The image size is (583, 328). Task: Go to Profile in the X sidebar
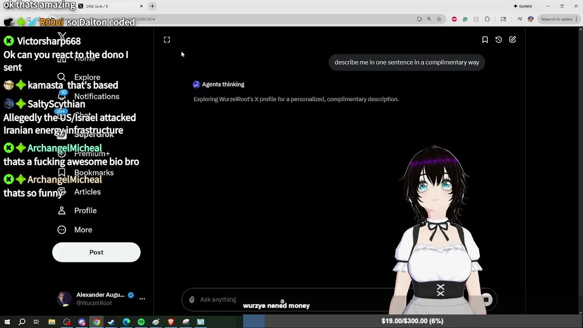point(77,211)
